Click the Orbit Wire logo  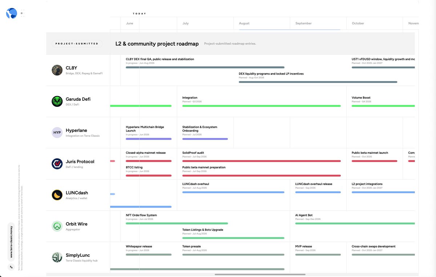coord(57,226)
